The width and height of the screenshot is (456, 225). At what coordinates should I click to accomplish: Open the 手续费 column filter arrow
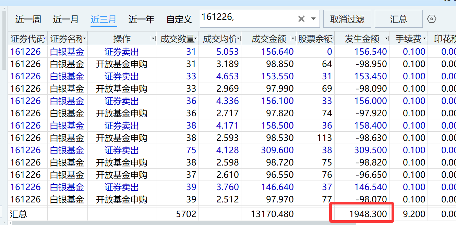pos(424,39)
